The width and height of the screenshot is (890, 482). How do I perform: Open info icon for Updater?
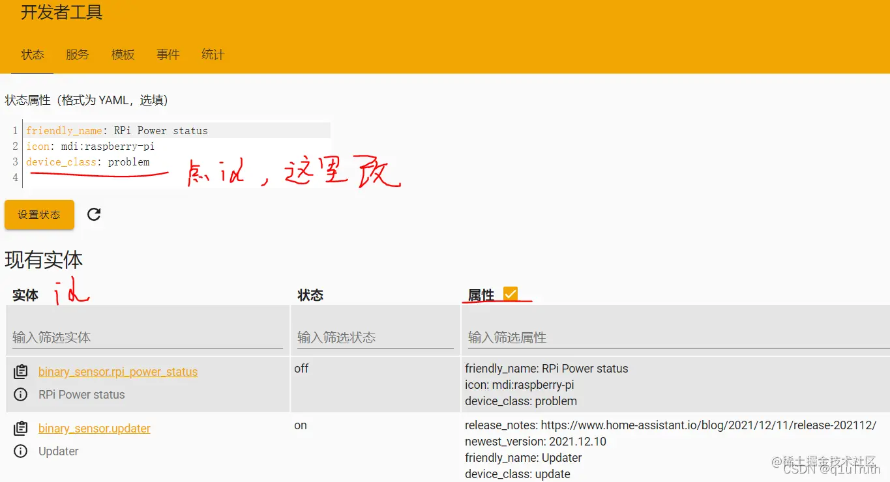point(21,451)
